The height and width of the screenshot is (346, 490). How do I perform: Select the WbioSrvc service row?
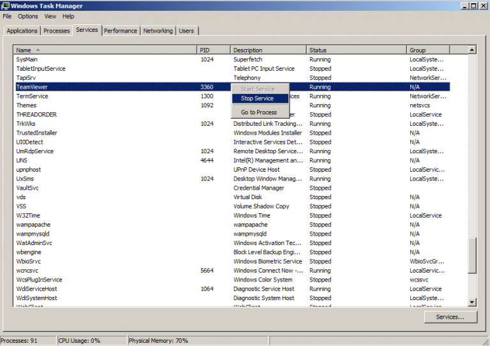coord(233,261)
